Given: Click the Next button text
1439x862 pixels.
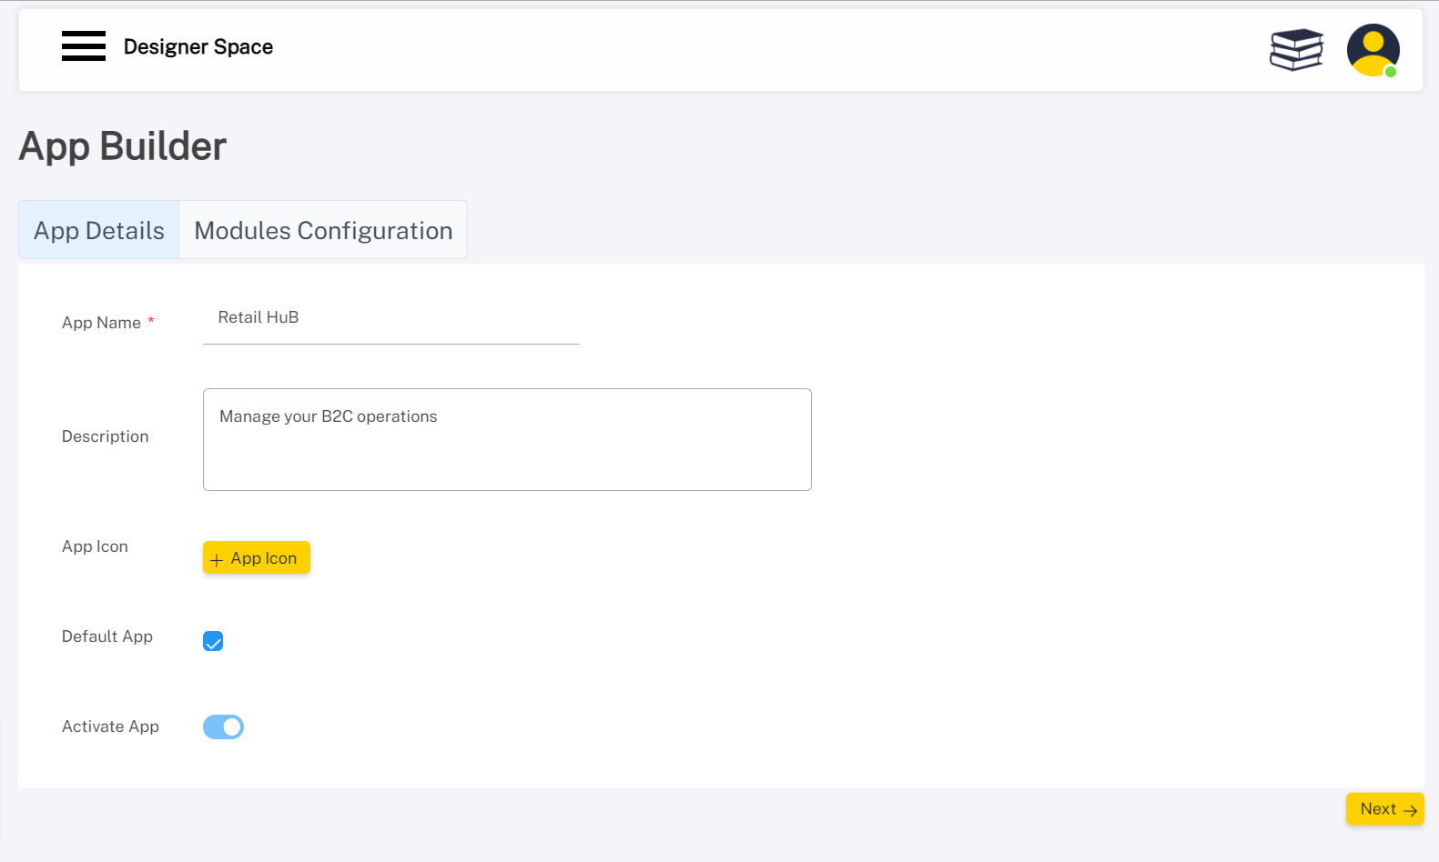Looking at the screenshot, I should pos(1377,808).
